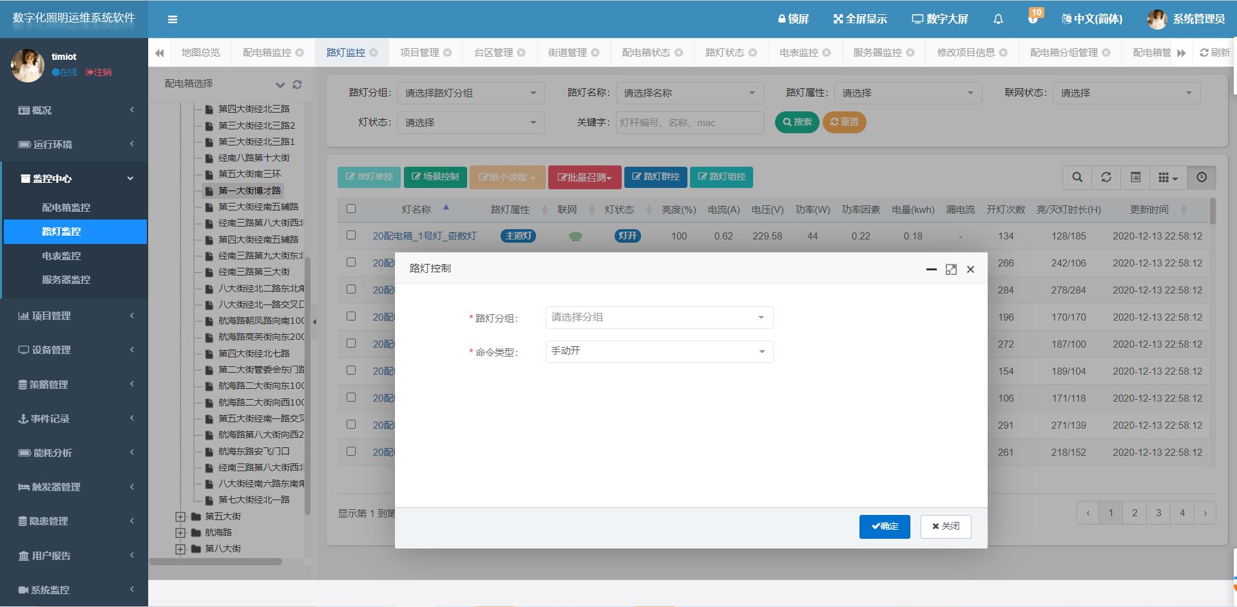Maximize the 路灯控制 dialog
The width and height of the screenshot is (1237, 607).
click(951, 270)
